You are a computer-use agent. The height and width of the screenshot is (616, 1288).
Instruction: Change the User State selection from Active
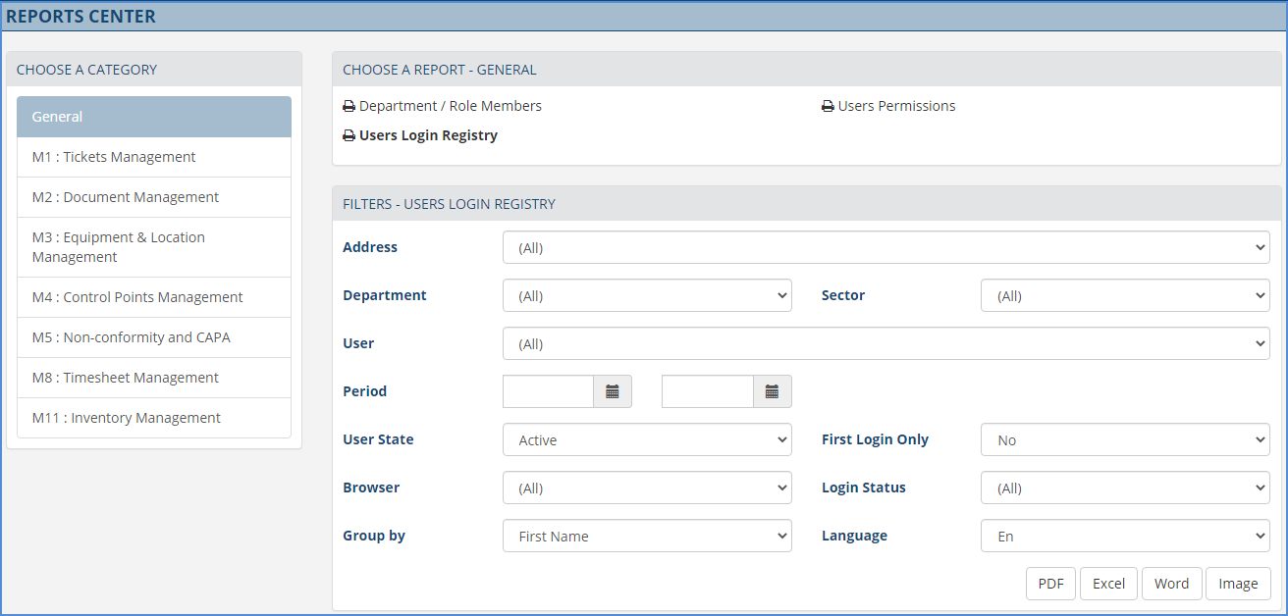point(647,439)
